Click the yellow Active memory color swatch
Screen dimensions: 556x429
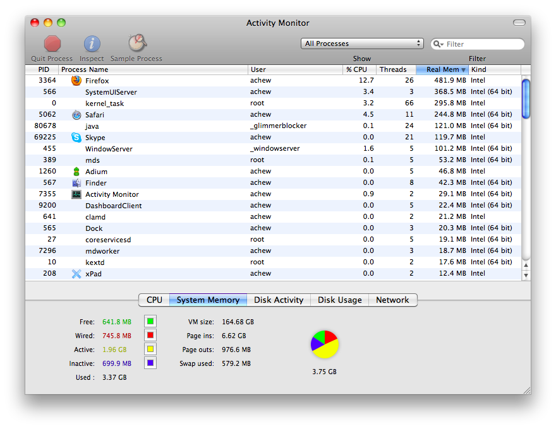click(x=150, y=349)
